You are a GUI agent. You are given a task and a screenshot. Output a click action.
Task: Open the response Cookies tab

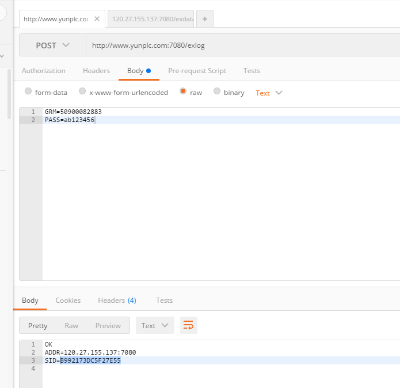pyautogui.click(x=68, y=300)
